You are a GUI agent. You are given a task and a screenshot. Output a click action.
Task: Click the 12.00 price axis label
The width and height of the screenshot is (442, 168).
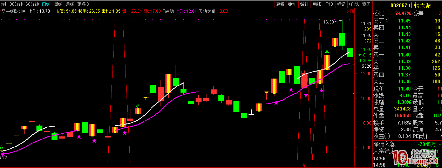click(366, 74)
